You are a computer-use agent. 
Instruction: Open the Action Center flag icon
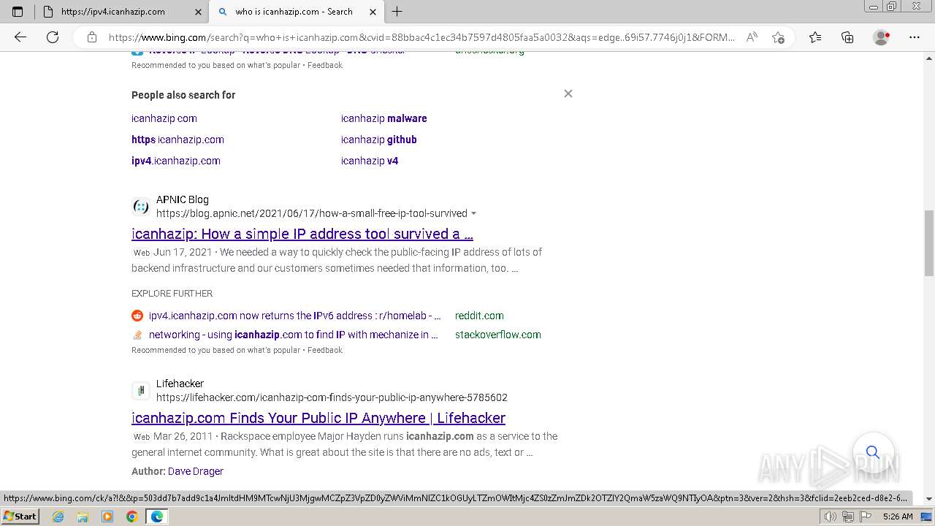pos(864,517)
